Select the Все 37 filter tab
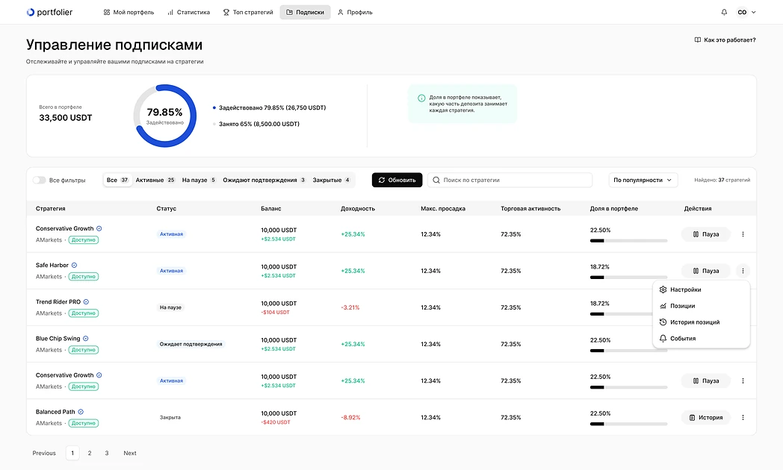This screenshot has height=470, width=783. [118, 180]
